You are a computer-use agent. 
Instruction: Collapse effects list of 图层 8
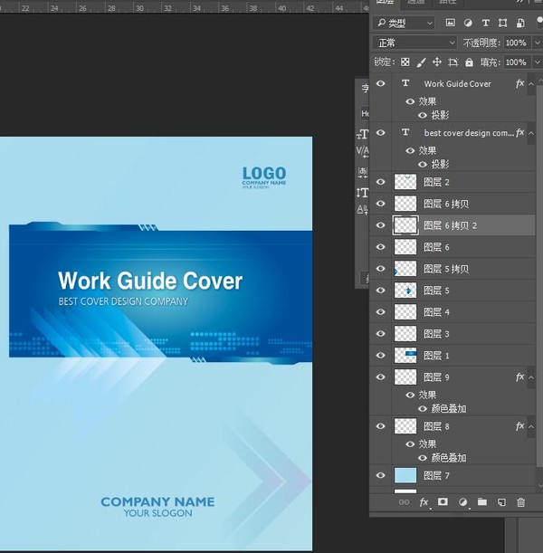click(531, 426)
